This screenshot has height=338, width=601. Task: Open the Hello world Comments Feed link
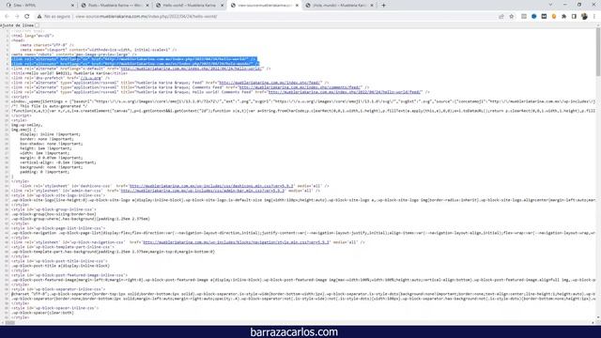tap(345, 92)
